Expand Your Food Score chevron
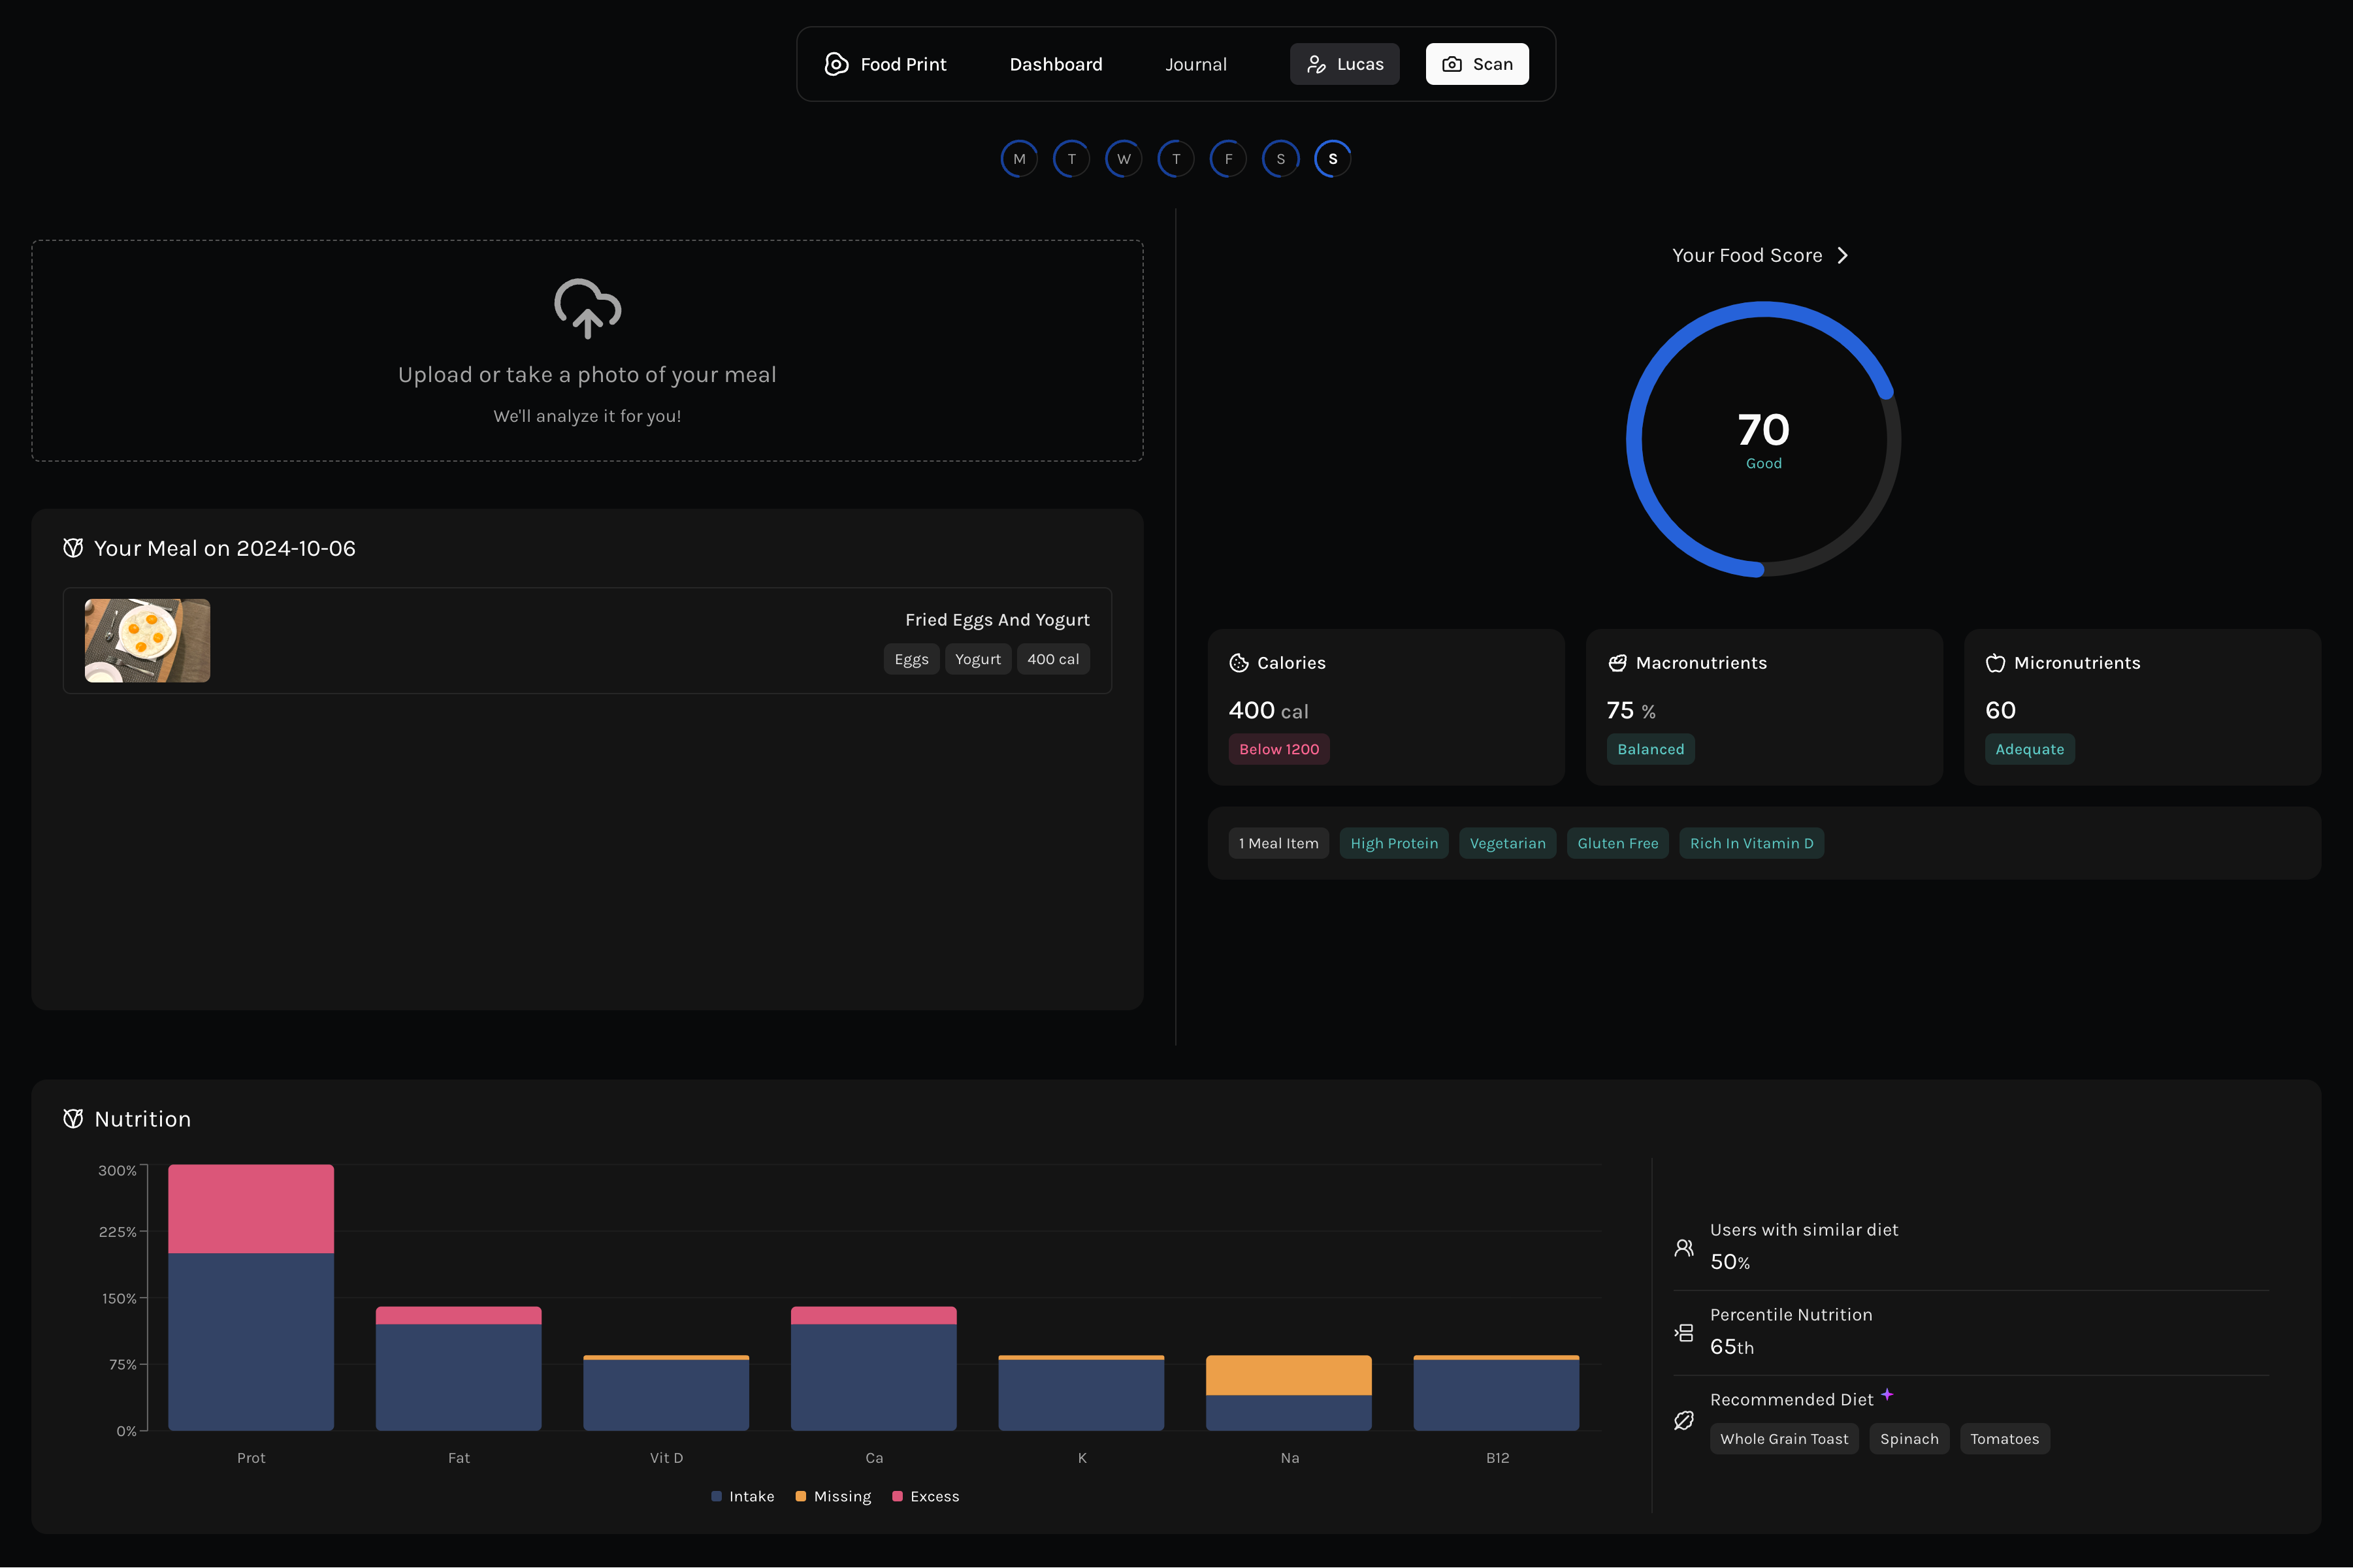 [x=1842, y=255]
